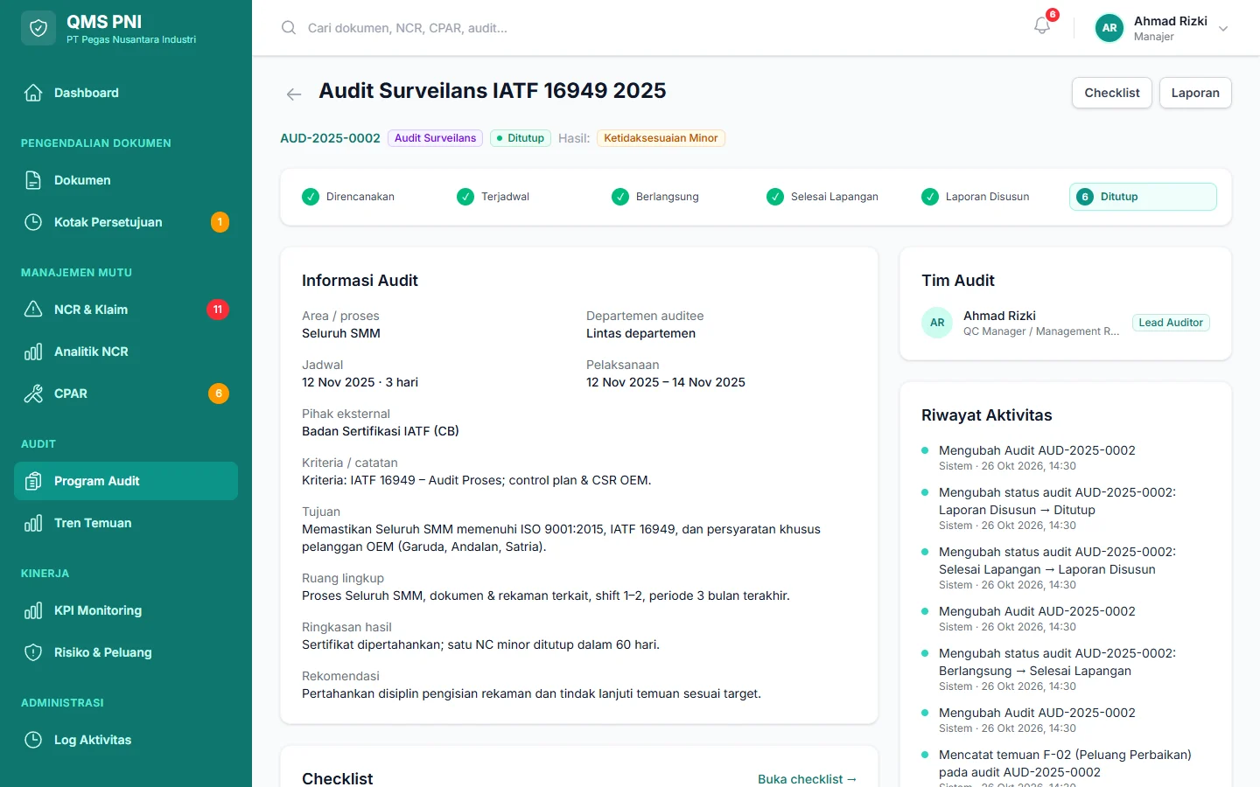Click the Dokumen file icon

pos(33,180)
